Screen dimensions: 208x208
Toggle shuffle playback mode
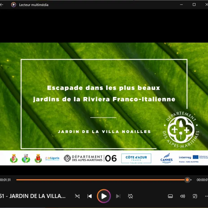click(x=77, y=196)
